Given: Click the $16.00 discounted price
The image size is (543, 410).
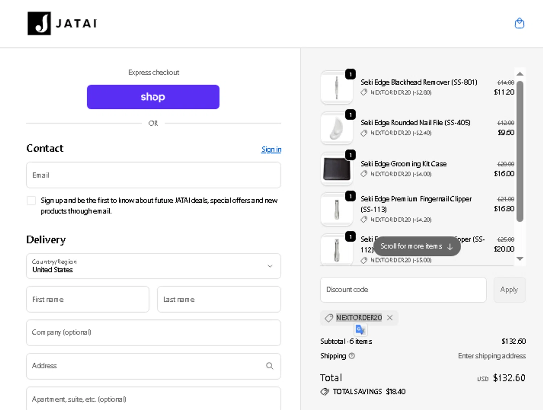Looking at the screenshot, I should [x=504, y=173].
